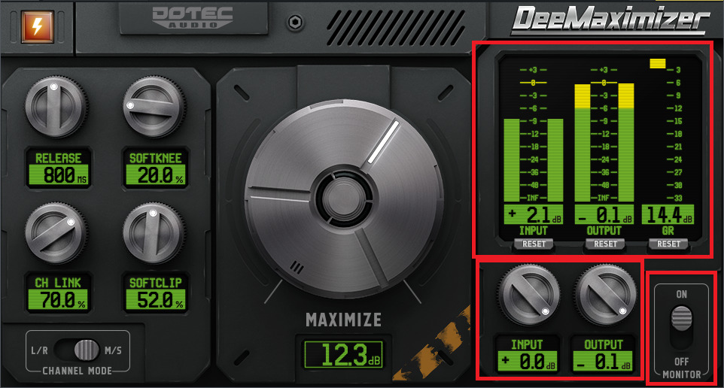
Task: Click the hex bolt beside the vent
Action: [295, 22]
